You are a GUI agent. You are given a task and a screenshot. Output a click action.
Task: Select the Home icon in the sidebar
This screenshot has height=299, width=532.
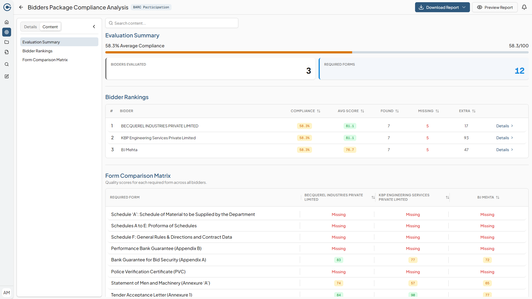point(7,22)
